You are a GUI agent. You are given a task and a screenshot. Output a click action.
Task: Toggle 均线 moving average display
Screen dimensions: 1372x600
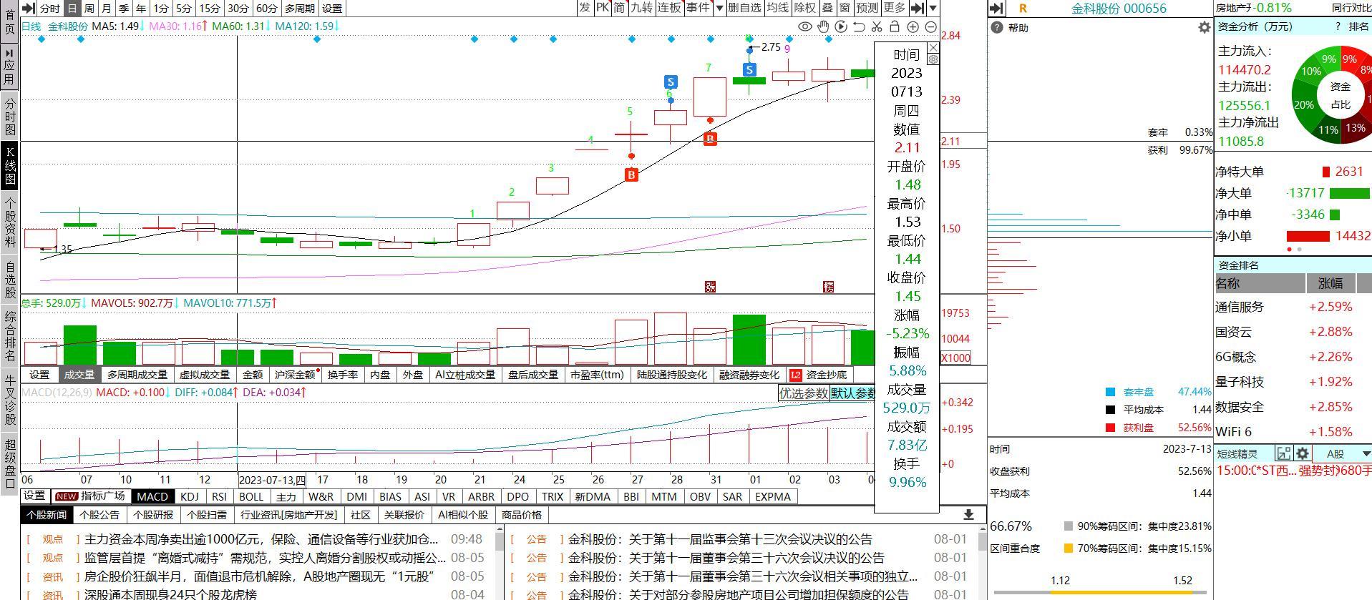777,8
